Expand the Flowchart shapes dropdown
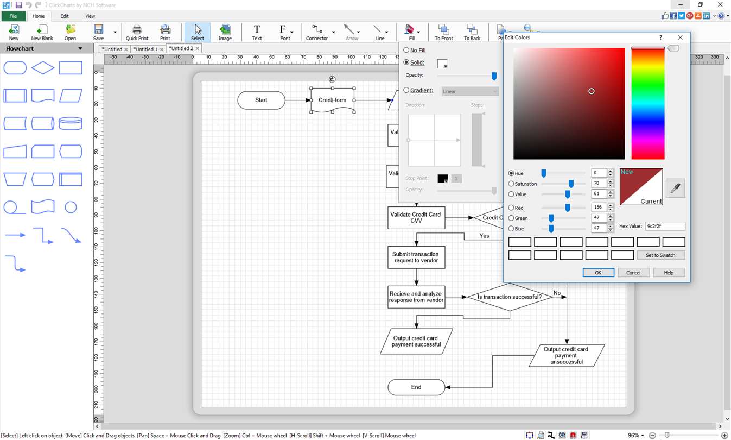This screenshot has height=440, width=731. (80, 49)
